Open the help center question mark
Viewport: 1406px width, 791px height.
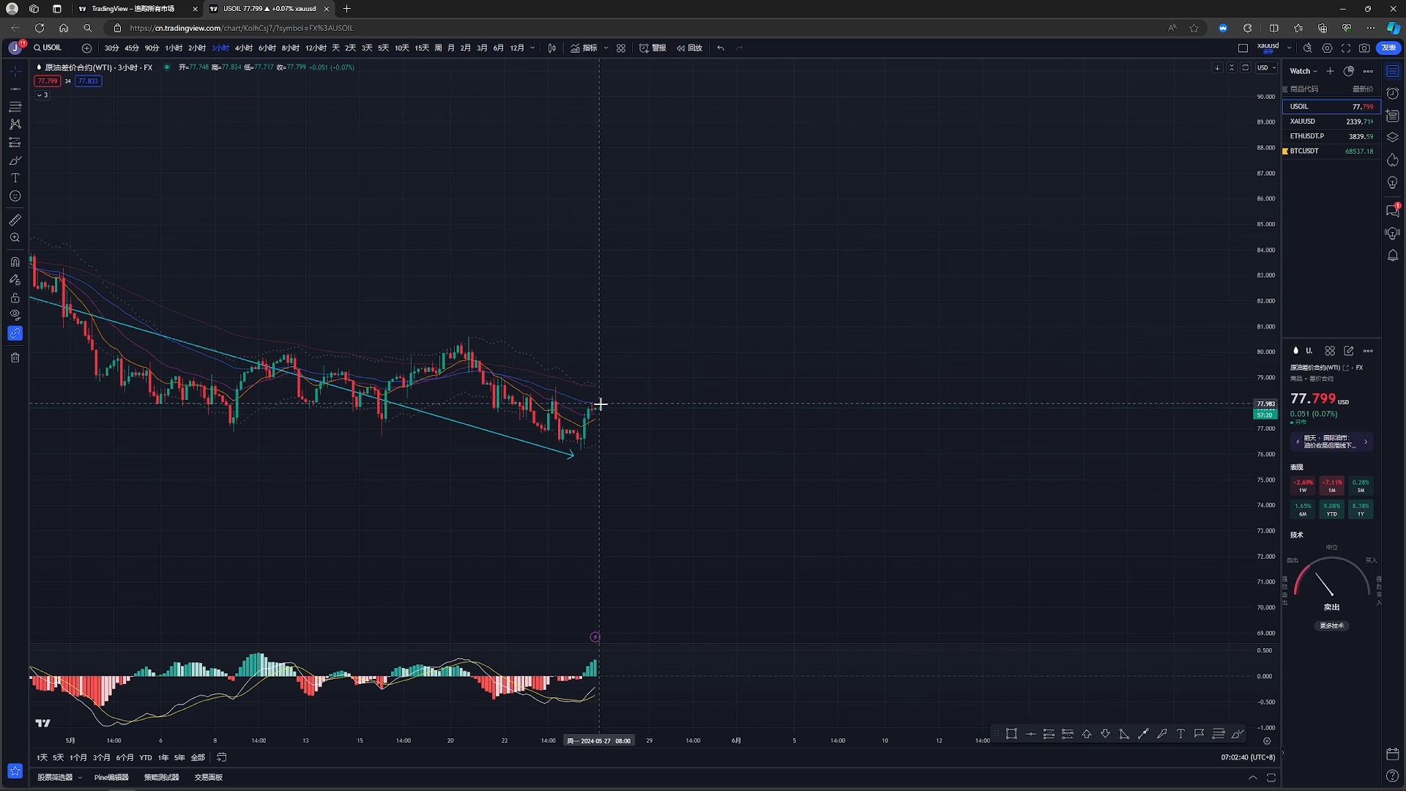(1393, 776)
